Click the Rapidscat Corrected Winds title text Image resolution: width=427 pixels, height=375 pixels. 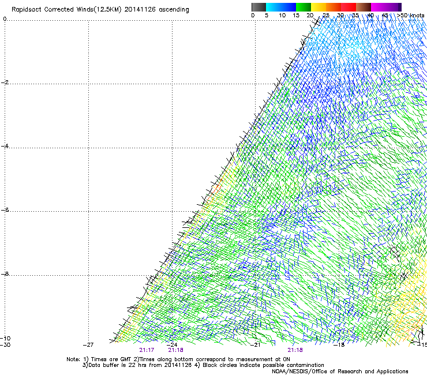100,10
